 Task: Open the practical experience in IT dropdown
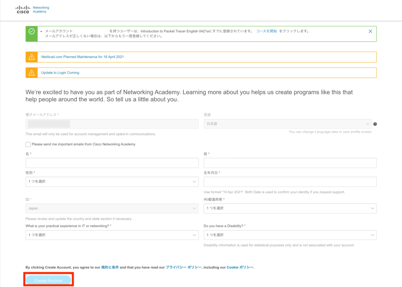[x=112, y=235]
